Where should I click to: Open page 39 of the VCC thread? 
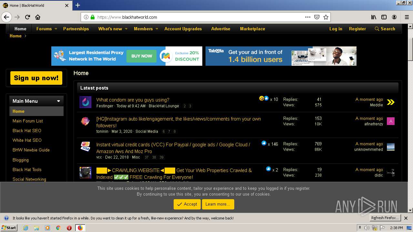coord(162,157)
